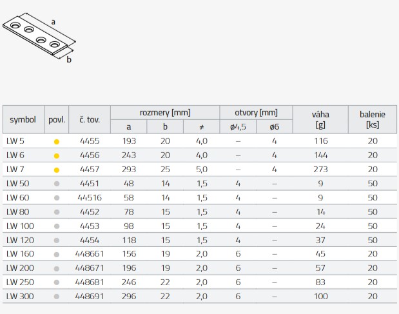Click the gray finish dot for LW 300
Viewport: 399px width, 314px height.
click(57, 296)
